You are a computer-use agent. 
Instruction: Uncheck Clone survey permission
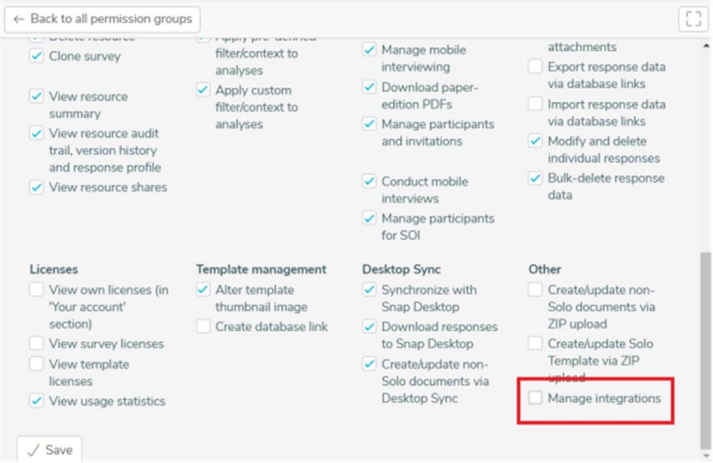[x=36, y=56]
